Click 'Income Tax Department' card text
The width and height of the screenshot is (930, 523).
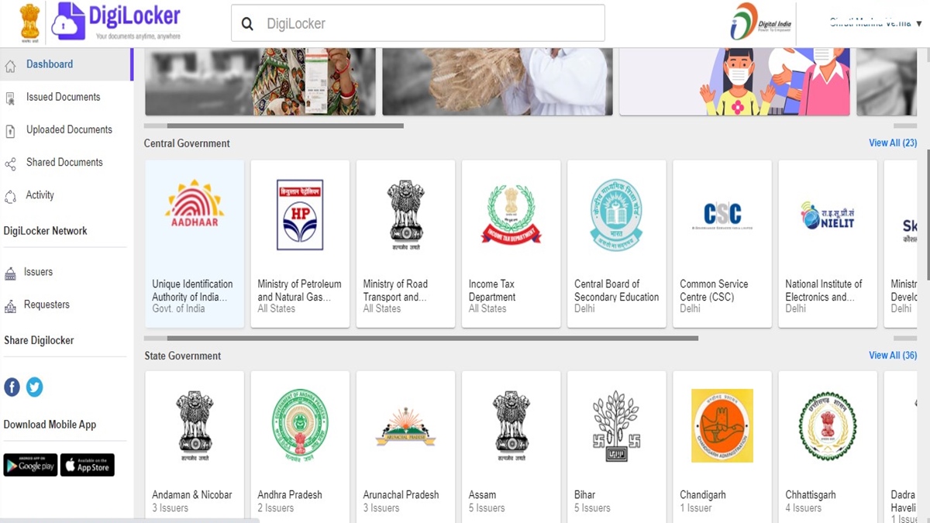point(492,291)
